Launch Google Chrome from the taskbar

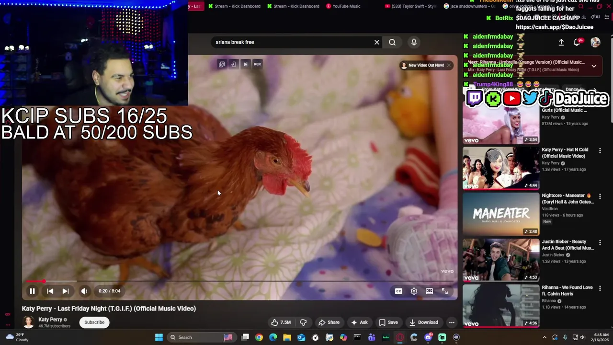click(x=259, y=337)
